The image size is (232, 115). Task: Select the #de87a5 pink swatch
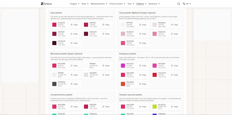point(155,34)
